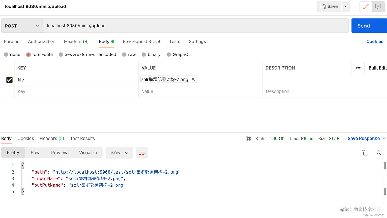Open the POST method dropdown

22,26
